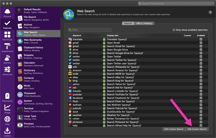216x138 pixels.
Task: Select the rotten keyword row
Action: coord(138,119)
